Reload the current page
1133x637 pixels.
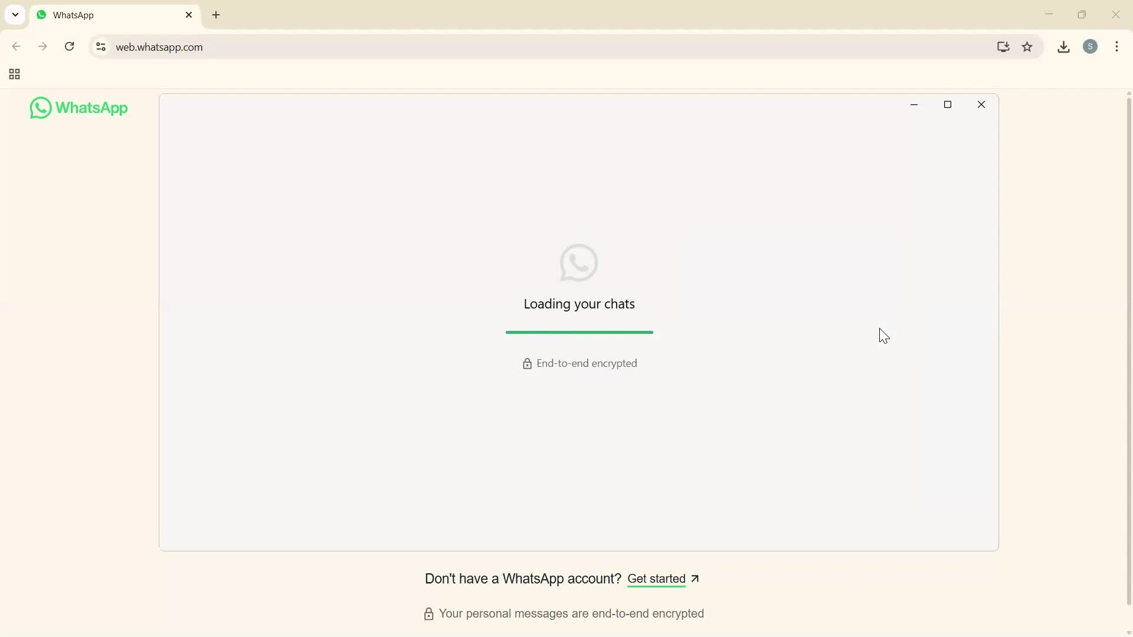pos(70,47)
